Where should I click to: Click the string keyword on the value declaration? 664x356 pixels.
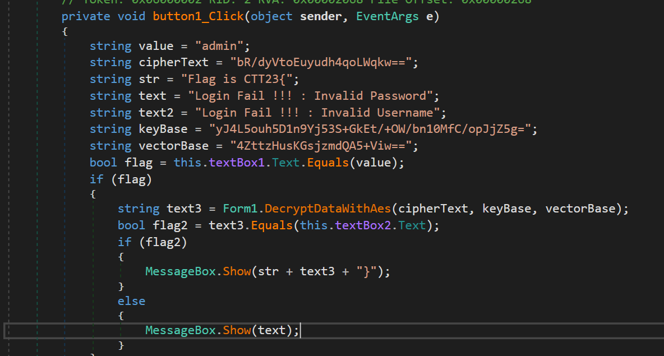110,45
